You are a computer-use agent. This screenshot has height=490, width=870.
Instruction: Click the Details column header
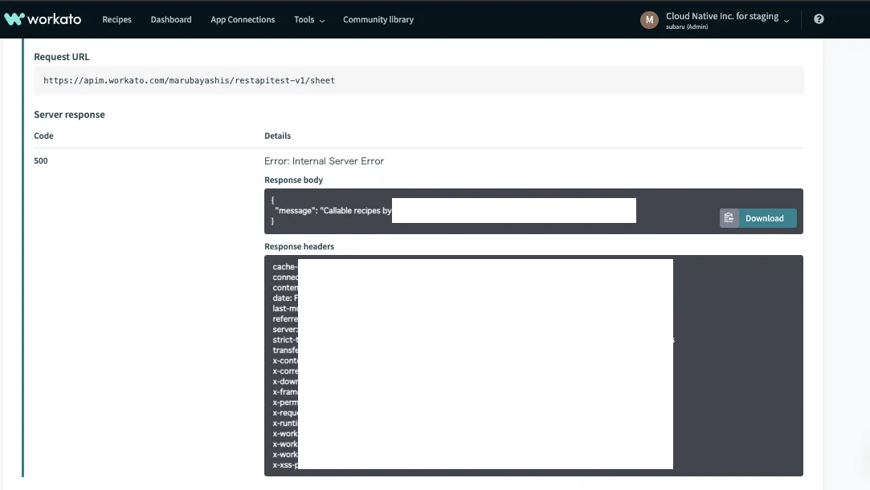277,136
